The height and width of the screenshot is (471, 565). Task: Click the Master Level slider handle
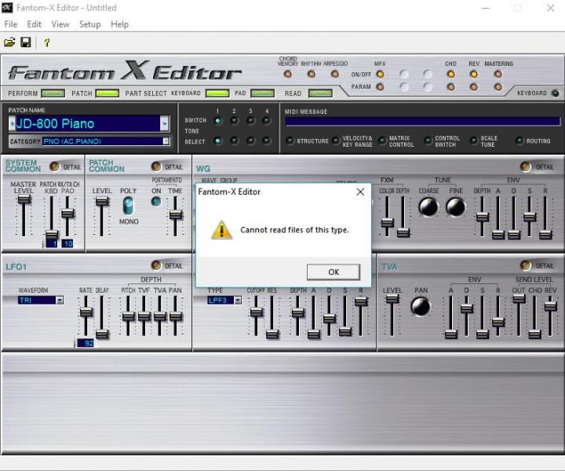24,199
